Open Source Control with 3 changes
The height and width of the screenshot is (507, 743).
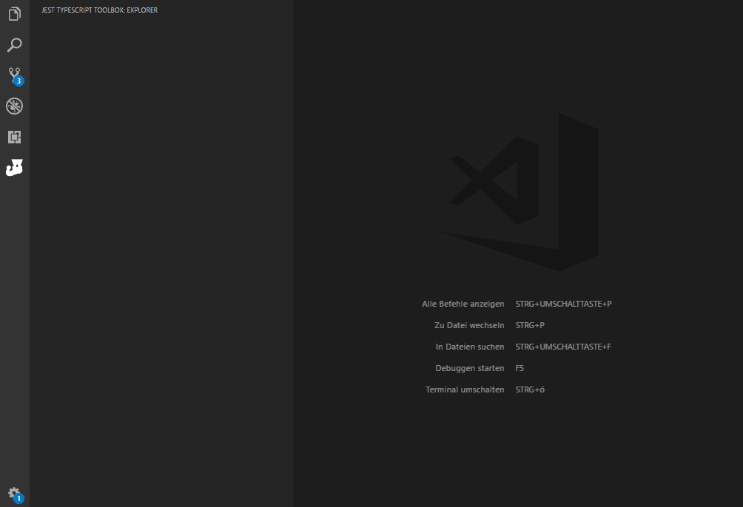[x=15, y=75]
